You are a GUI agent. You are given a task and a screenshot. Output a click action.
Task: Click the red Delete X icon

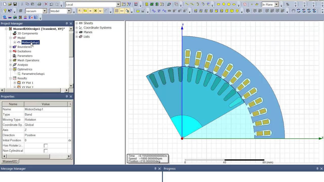click(x=46, y=4)
